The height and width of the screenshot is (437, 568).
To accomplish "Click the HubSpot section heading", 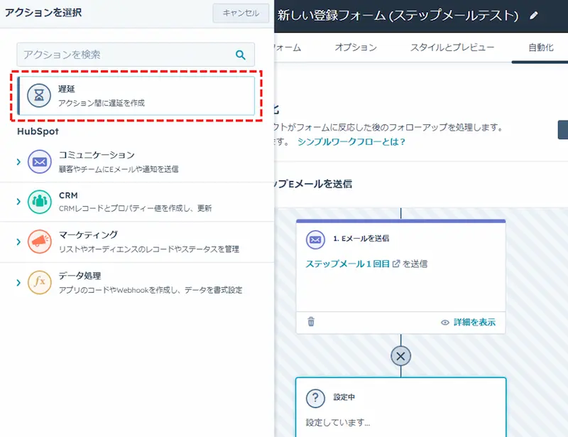I will [38, 131].
